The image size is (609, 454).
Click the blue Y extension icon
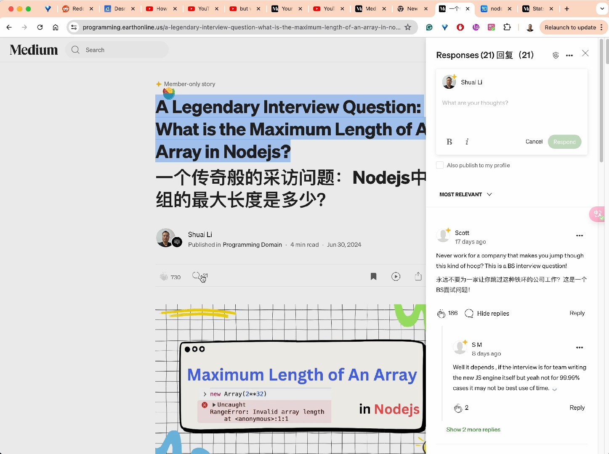click(x=444, y=27)
